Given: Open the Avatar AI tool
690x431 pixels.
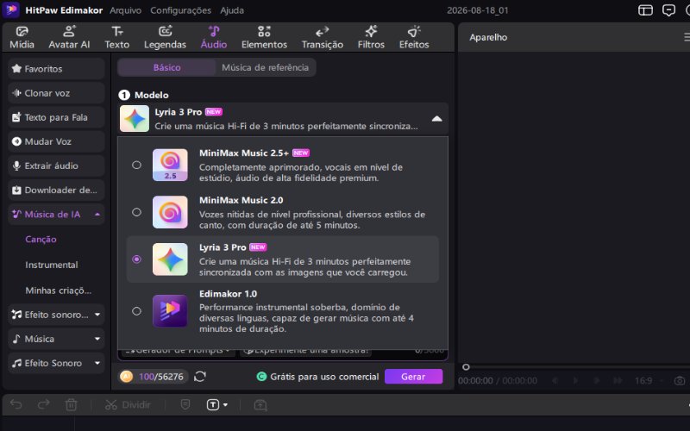Looking at the screenshot, I should pos(69,37).
